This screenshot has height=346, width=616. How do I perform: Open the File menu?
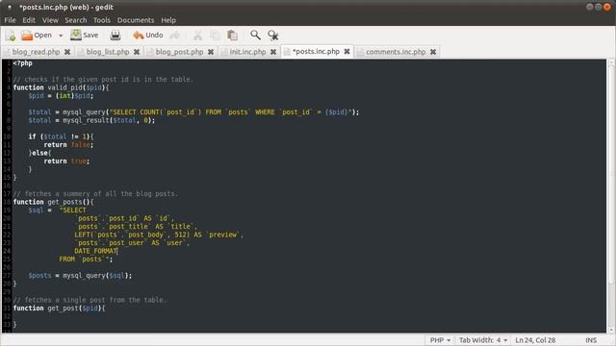point(10,20)
